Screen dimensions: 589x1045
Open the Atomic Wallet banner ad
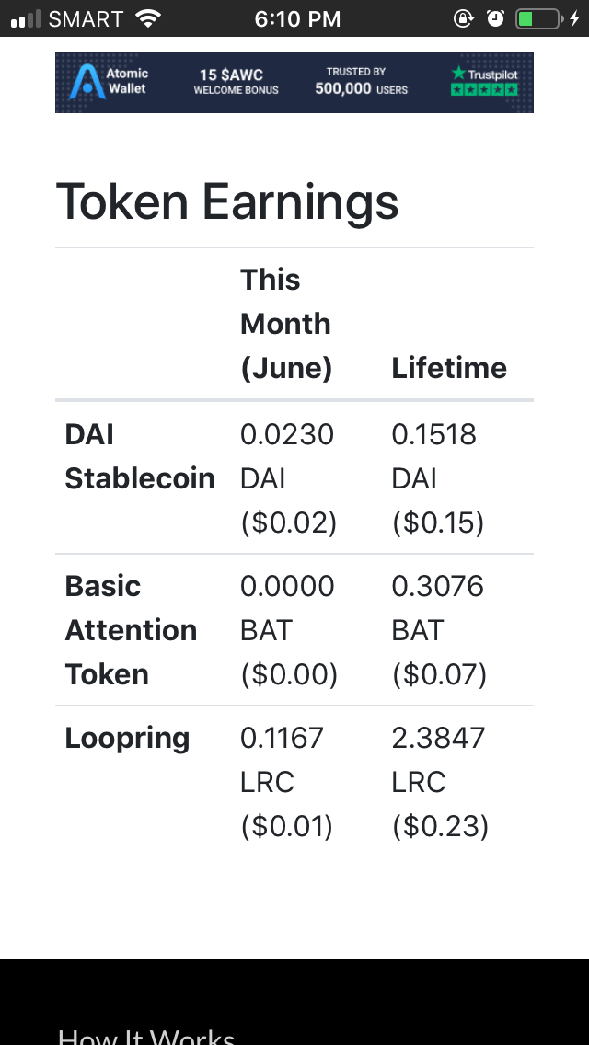[x=294, y=82]
